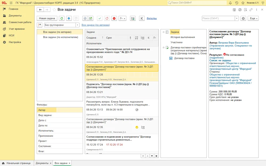Collapse the Договор поставки стройматериалов tree node

tap(164, 48)
